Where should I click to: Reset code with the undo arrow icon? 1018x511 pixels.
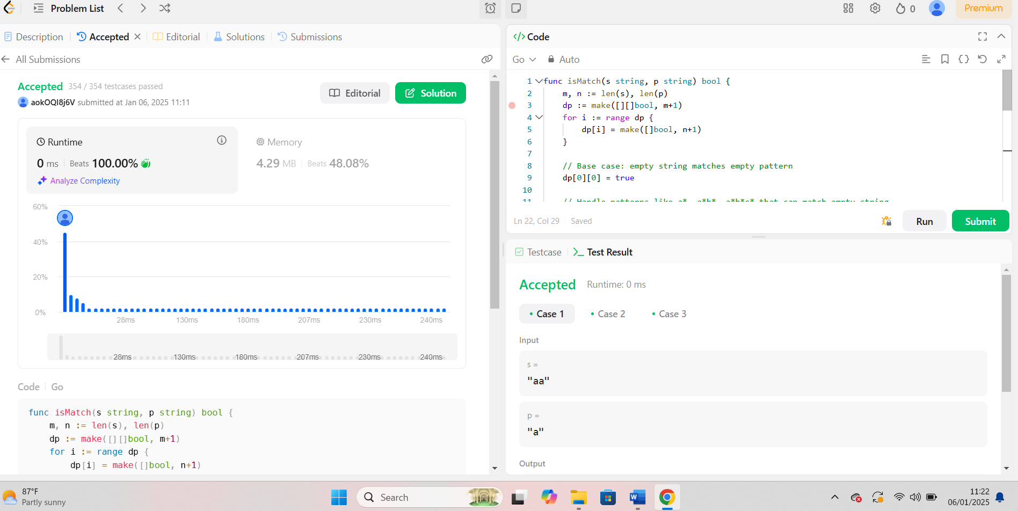point(982,59)
